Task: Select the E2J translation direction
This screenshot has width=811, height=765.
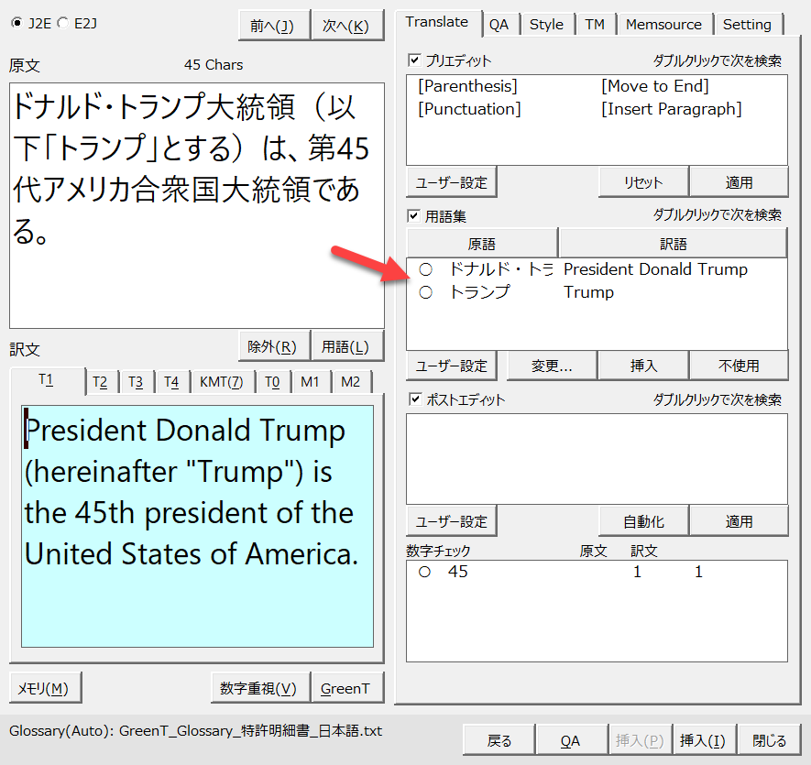Action: [62, 24]
